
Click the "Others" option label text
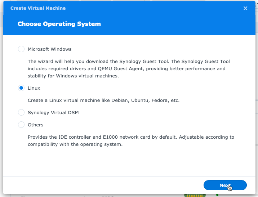35,125
